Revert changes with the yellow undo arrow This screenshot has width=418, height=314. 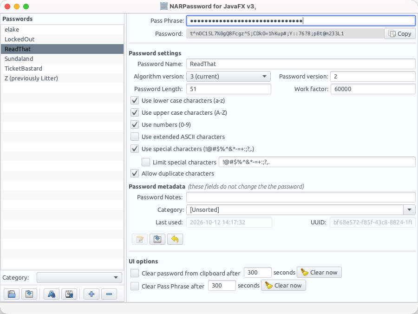(175, 239)
